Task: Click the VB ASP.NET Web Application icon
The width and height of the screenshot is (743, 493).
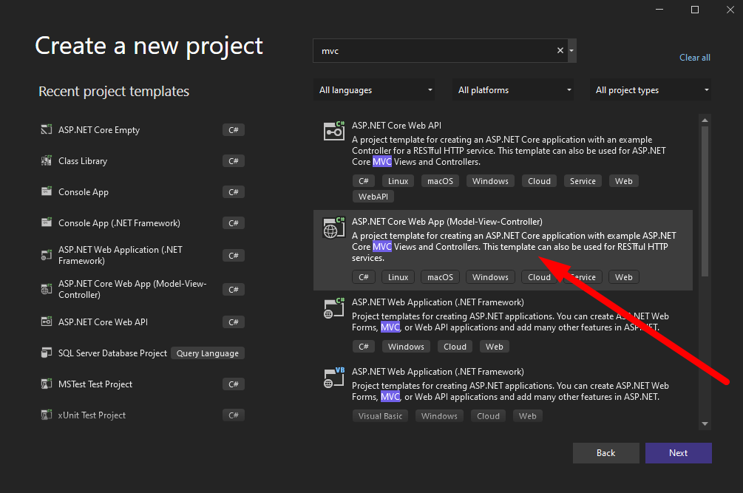Action: click(x=334, y=378)
